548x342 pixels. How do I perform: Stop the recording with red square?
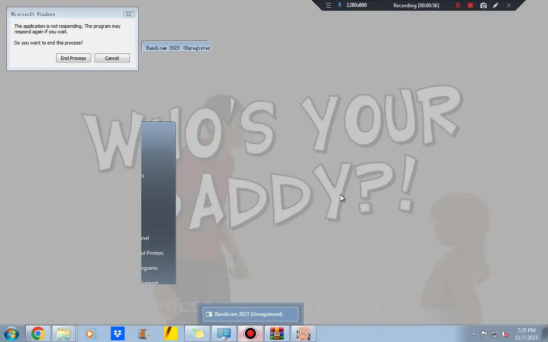tap(470, 6)
